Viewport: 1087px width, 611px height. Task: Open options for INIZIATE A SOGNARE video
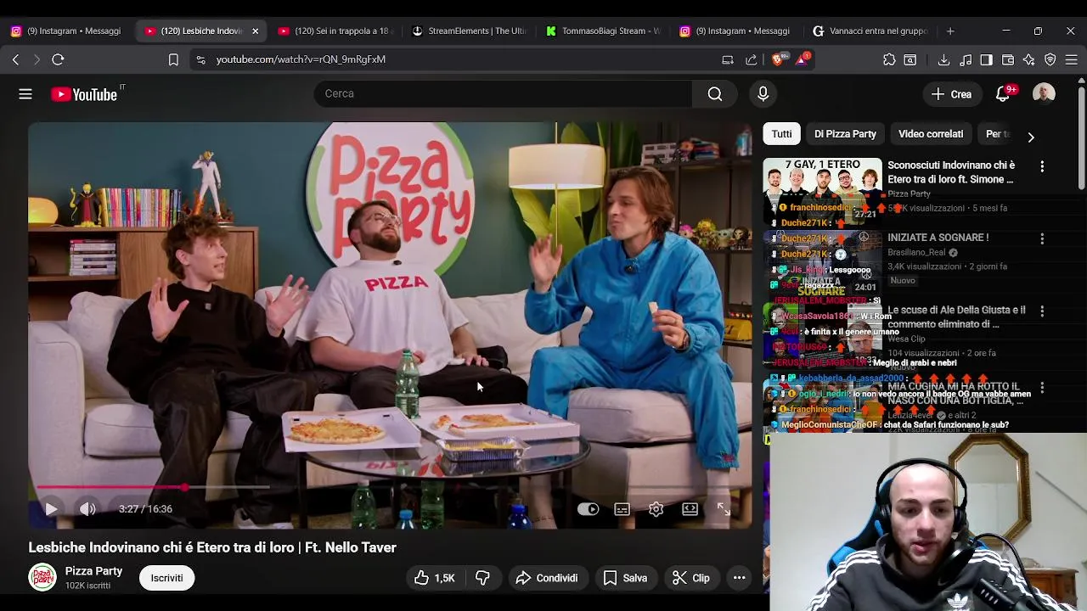point(1042,239)
